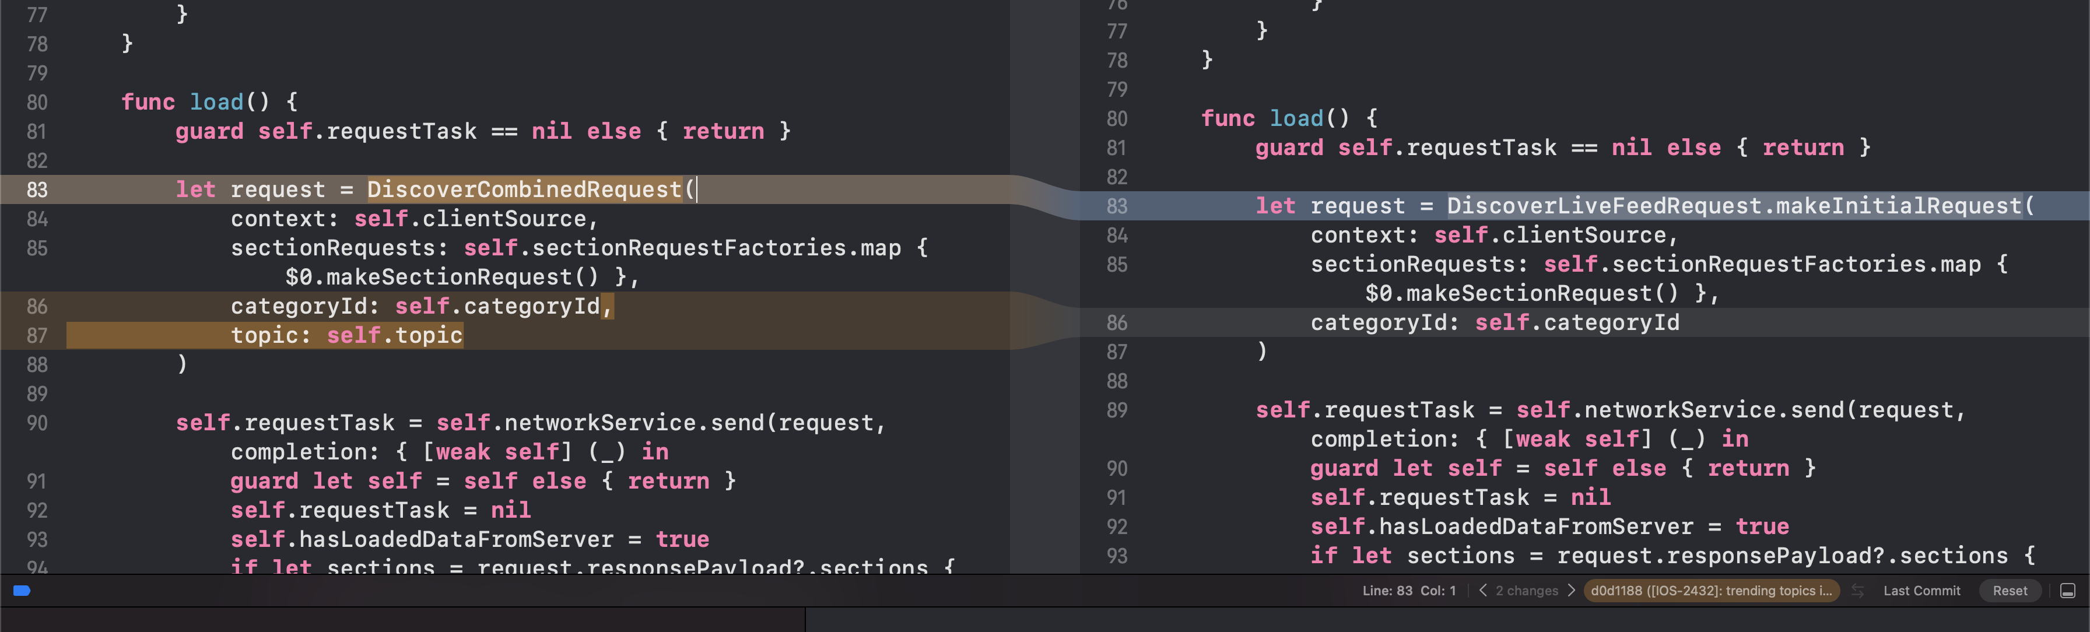
Task: Click line number 83 in right editor gutter
Action: [x=1116, y=206]
